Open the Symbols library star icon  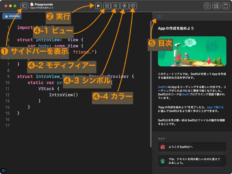click(124, 6)
